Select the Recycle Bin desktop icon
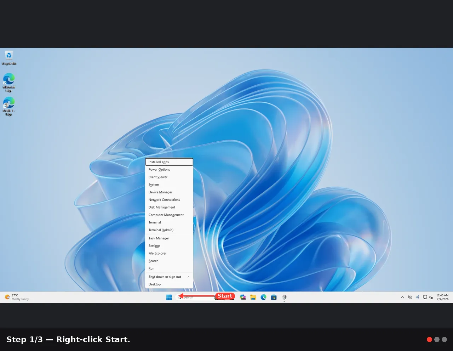The height and width of the screenshot is (351, 453). (9, 58)
